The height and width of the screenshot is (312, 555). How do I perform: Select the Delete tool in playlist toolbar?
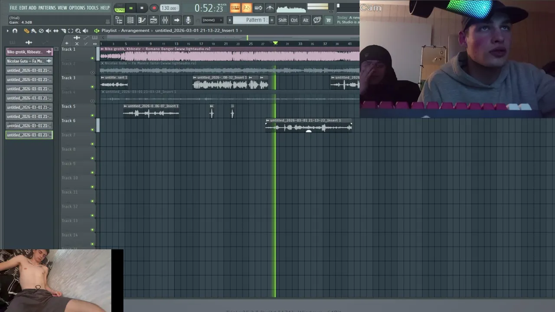point(41,31)
